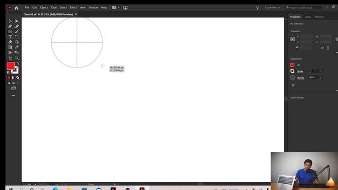
Task: Select the Shape Builder tool
Action: [17, 42]
